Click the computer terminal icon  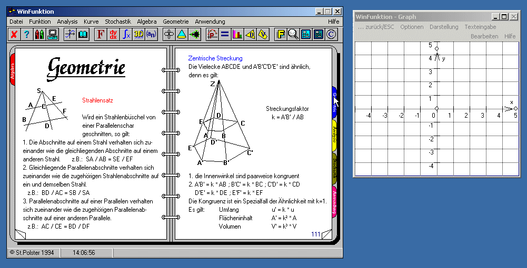click(x=52, y=34)
